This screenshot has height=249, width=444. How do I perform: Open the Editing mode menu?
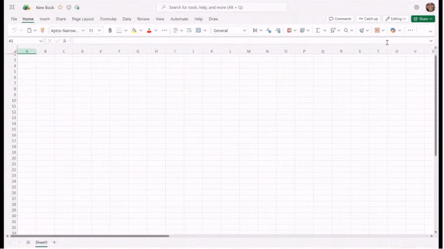click(396, 19)
